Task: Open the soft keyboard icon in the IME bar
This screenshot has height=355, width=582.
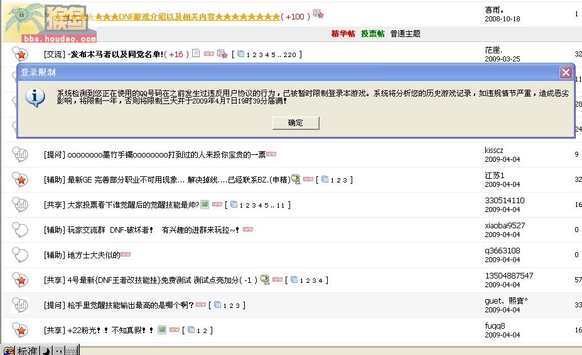Action: pos(72,351)
